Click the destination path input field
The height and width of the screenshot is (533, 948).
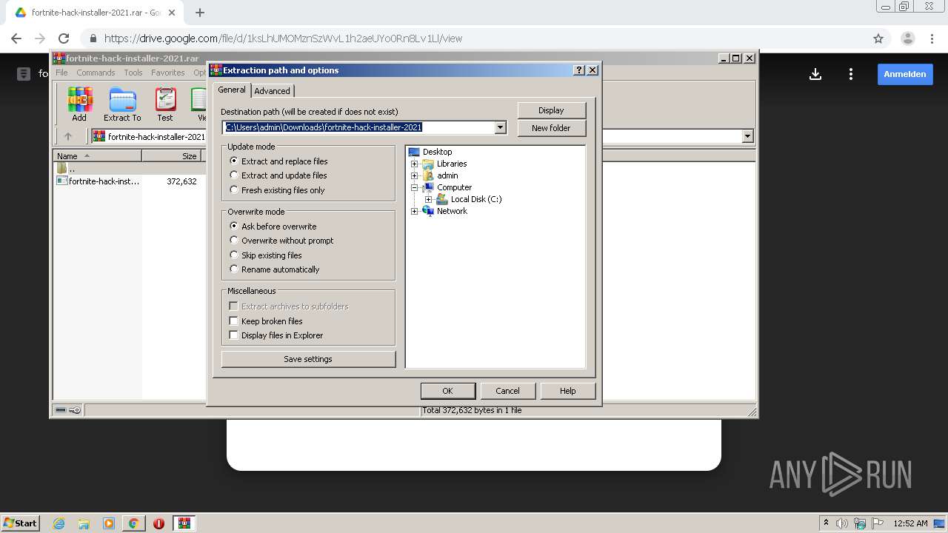coord(359,127)
